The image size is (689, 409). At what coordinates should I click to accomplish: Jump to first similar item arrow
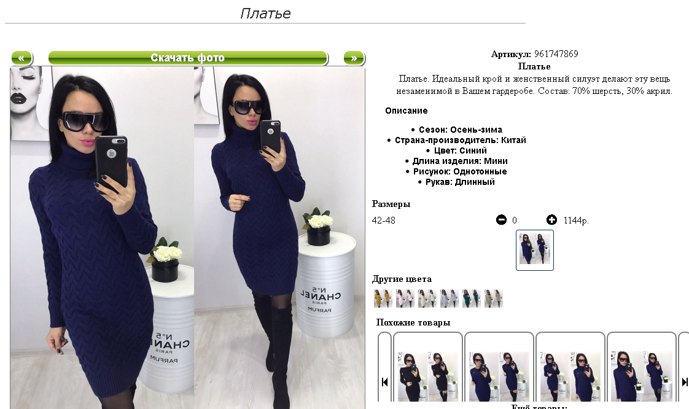click(384, 382)
